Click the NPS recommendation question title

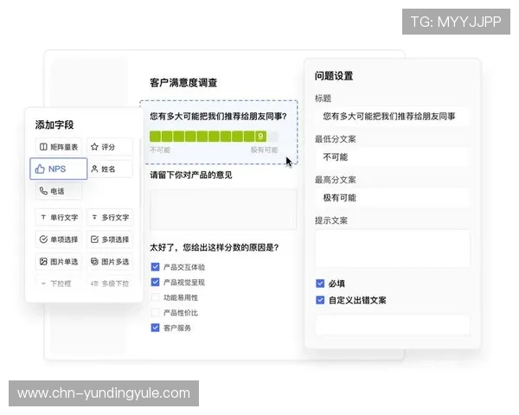218,116
